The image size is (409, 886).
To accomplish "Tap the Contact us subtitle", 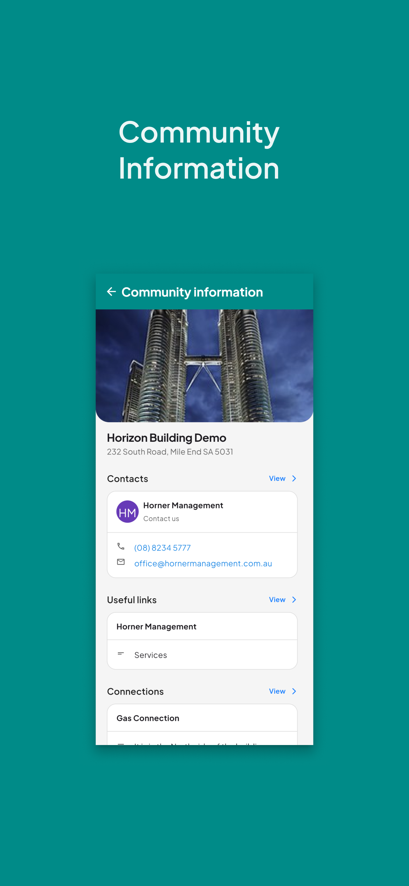I will point(161,519).
